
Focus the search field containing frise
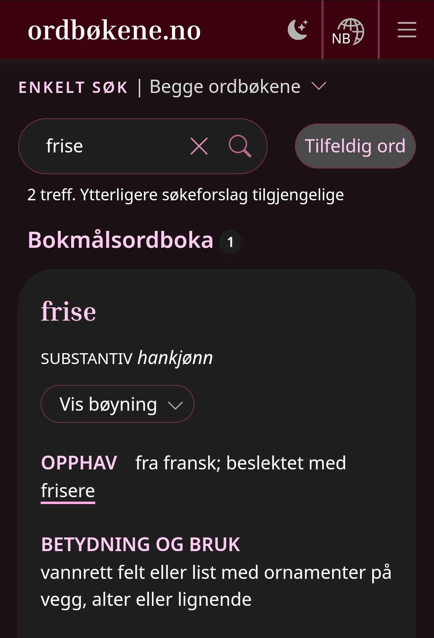[113, 146]
